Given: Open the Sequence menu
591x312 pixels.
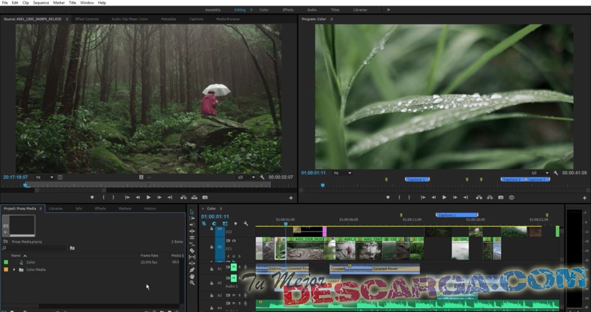Looking at the screenshot, I should coord(42,2).
